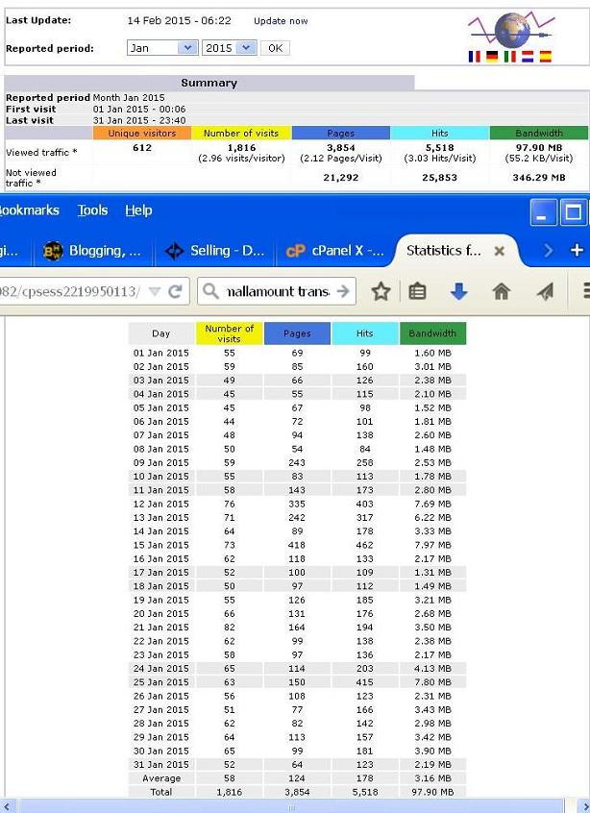Show more tabs with the chevron arrow
590x813 pixels.
(x=549, y=251)
